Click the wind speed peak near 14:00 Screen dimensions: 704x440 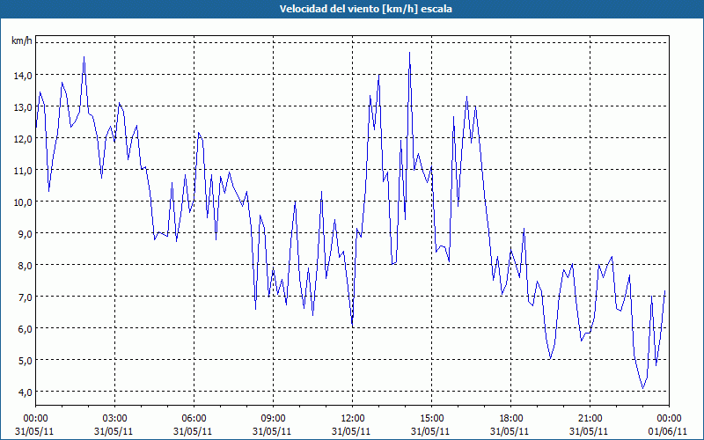409,53
